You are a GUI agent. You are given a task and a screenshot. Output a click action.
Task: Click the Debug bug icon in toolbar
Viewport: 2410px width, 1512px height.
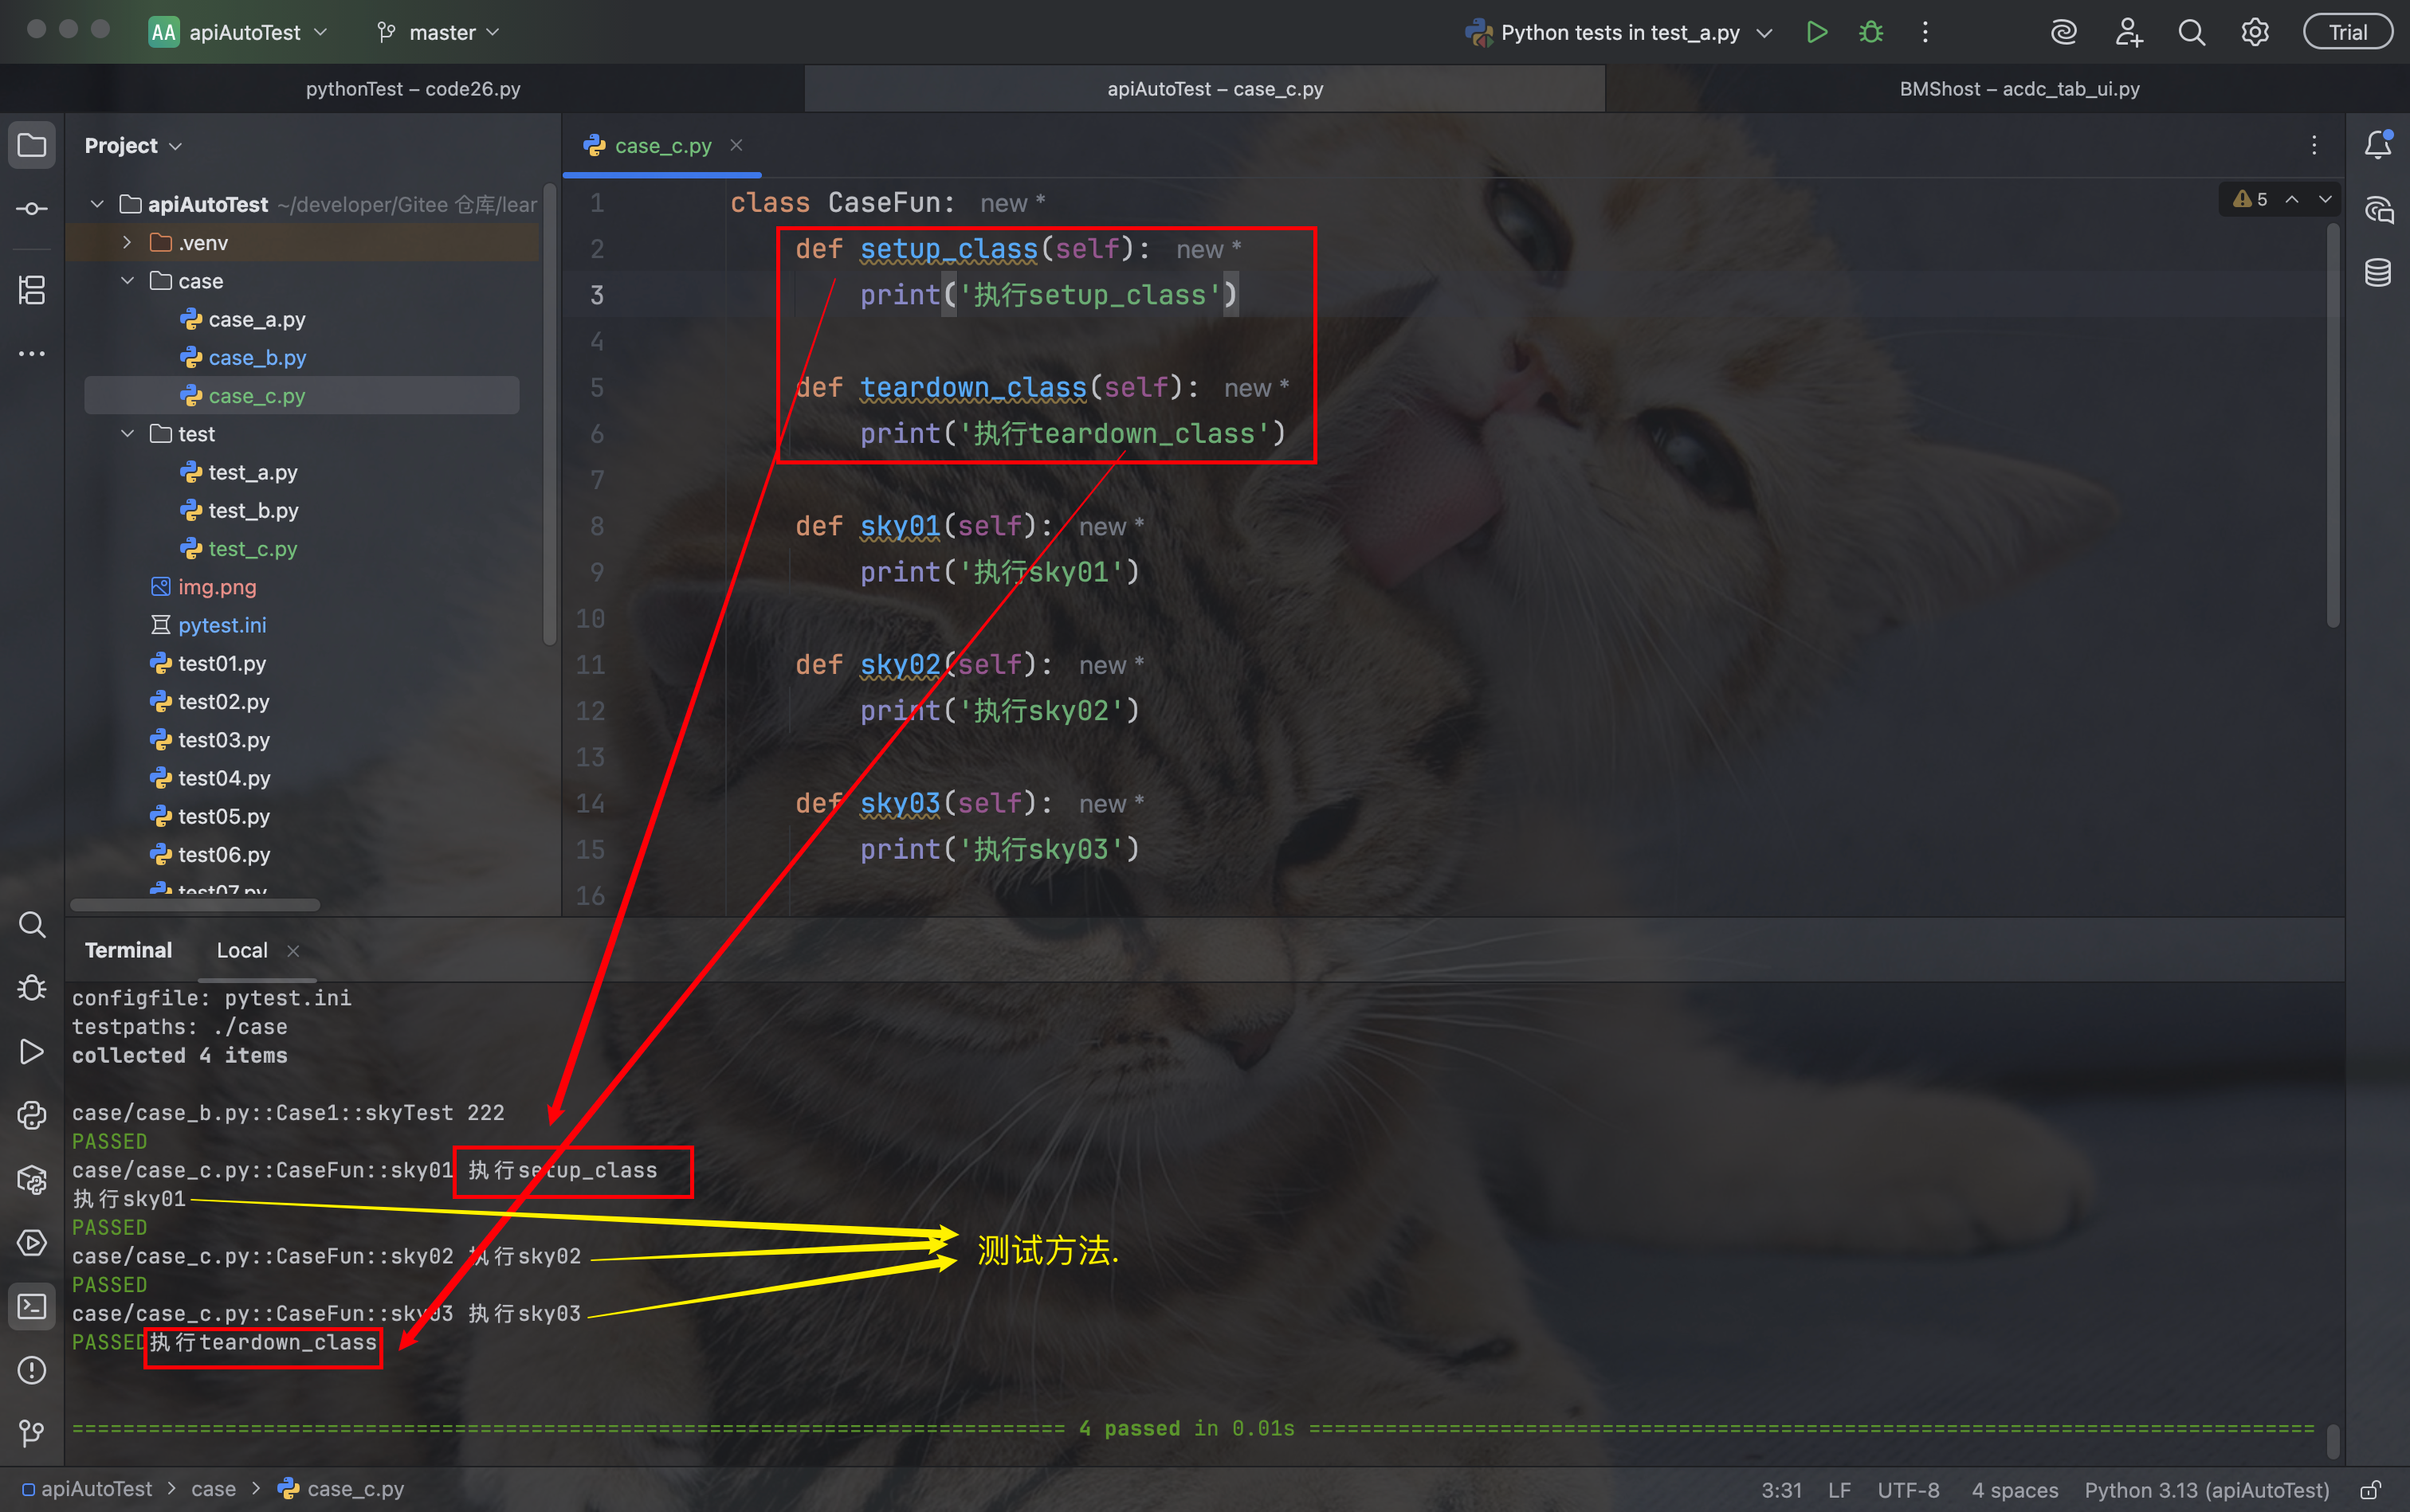pos(1870,32)
